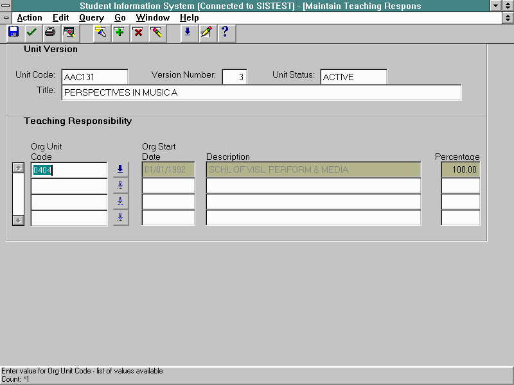
Task: Click the green checkmark commit icon
Action: click(31, 32)
